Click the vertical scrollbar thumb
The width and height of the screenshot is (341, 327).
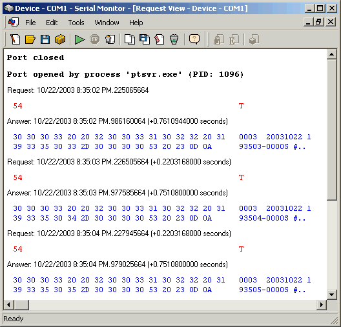click(332, 130)
